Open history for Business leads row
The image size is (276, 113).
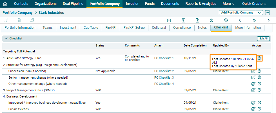click(259, 109)
